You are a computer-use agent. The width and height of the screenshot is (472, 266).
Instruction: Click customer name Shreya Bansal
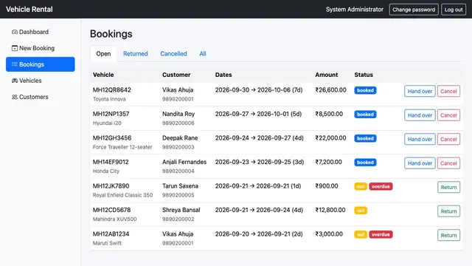click(181, 210)
